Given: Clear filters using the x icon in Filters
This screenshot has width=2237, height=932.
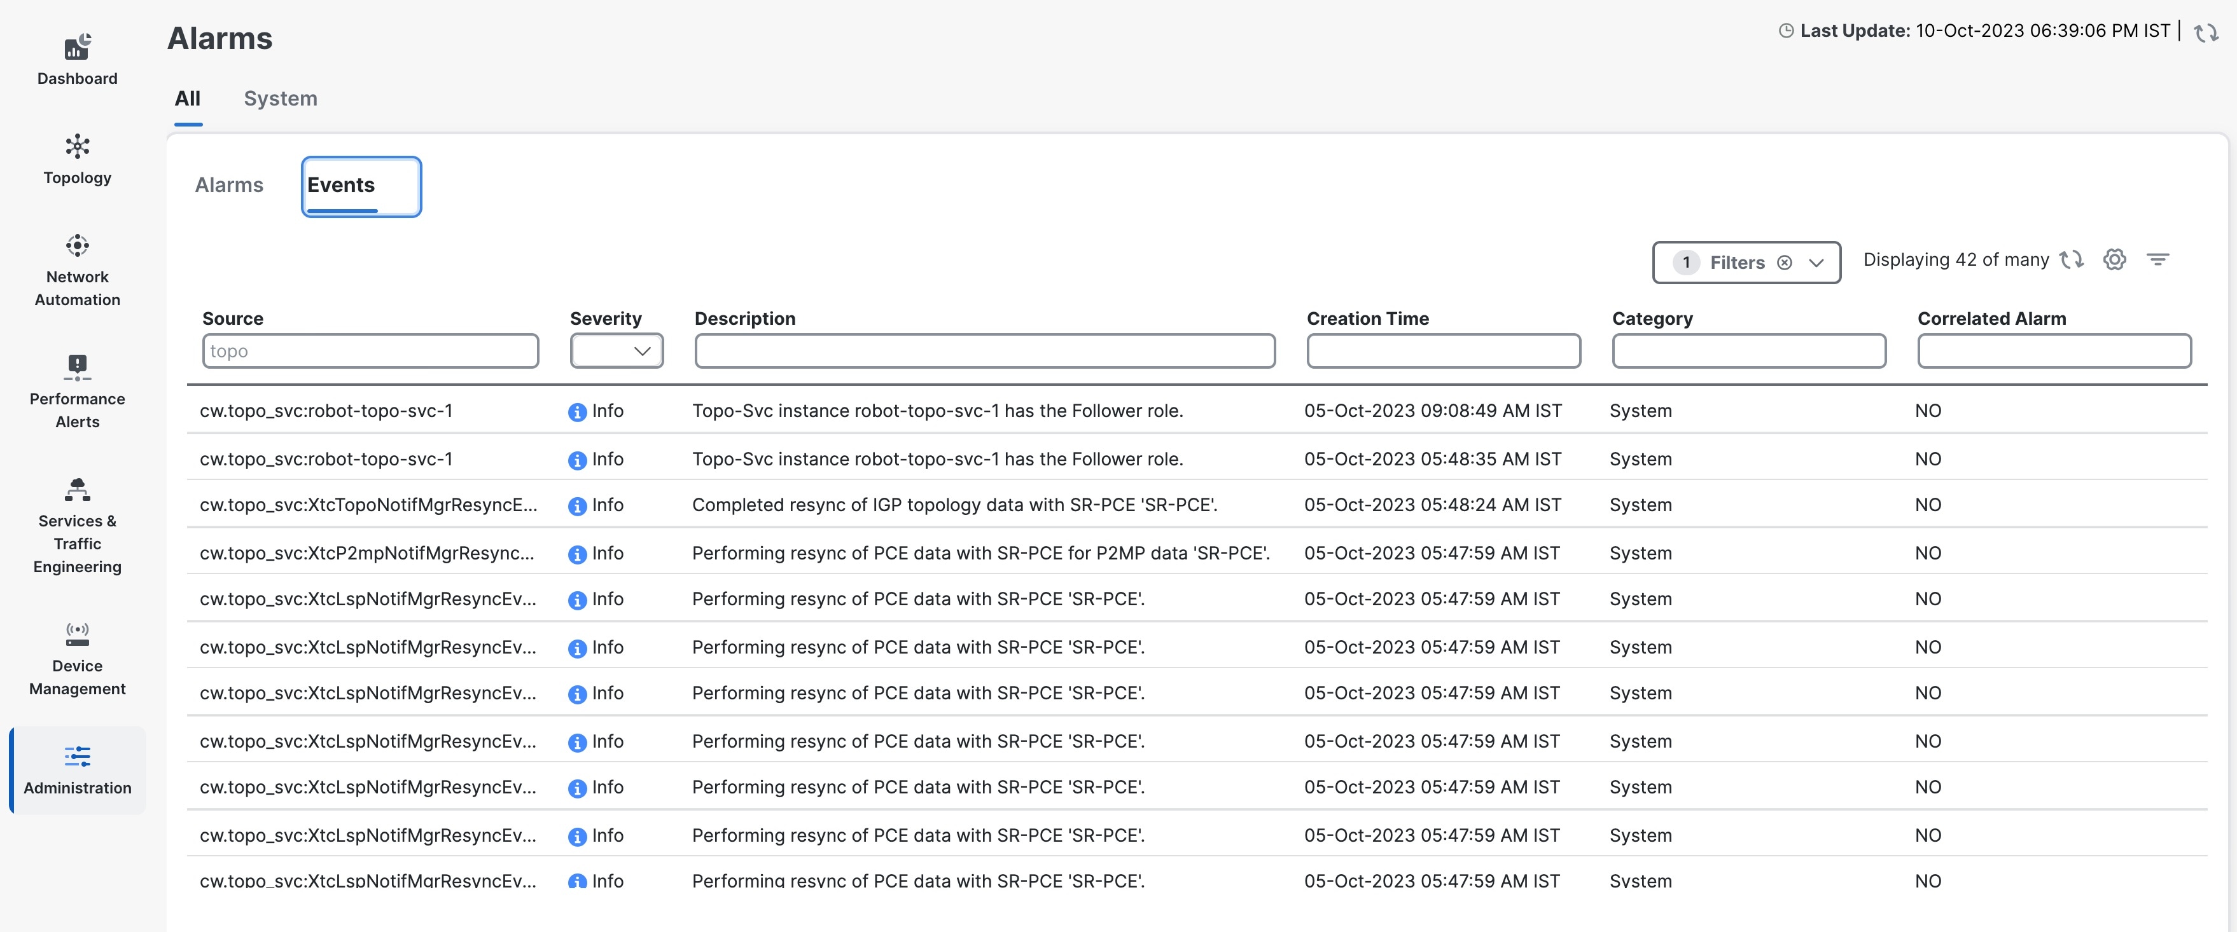Looking at the screenshot, I should 1785,263.
